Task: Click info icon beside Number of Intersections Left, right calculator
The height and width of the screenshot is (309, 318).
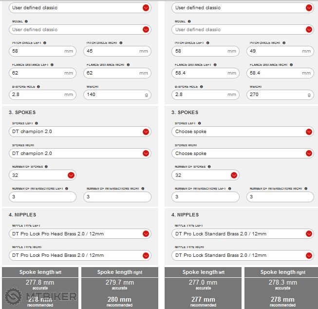Action: [x=230, y=189]
